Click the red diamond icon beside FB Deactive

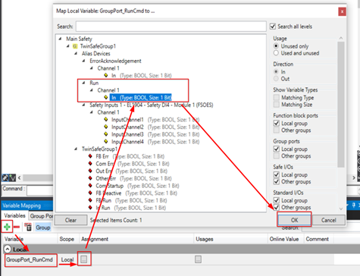tap(90, 193)
